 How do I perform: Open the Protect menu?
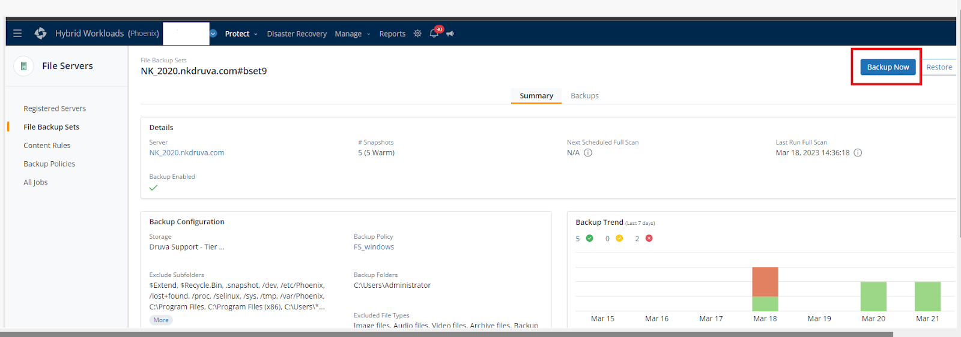point(241,34)
